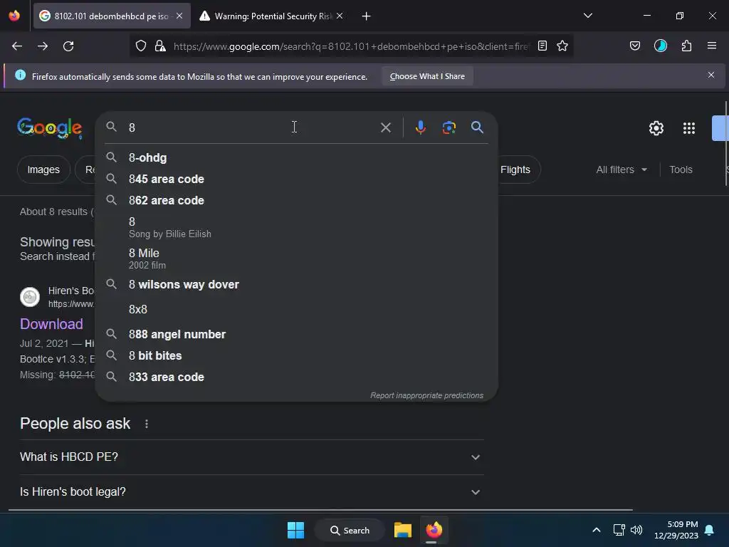The width and height of the screenshot is (729, 547).
Task: Submit search with blue magnifier icon
Action: [x=477, y=127]
